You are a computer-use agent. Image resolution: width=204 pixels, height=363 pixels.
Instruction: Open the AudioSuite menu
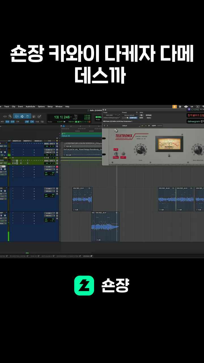(x=30, y=107)
